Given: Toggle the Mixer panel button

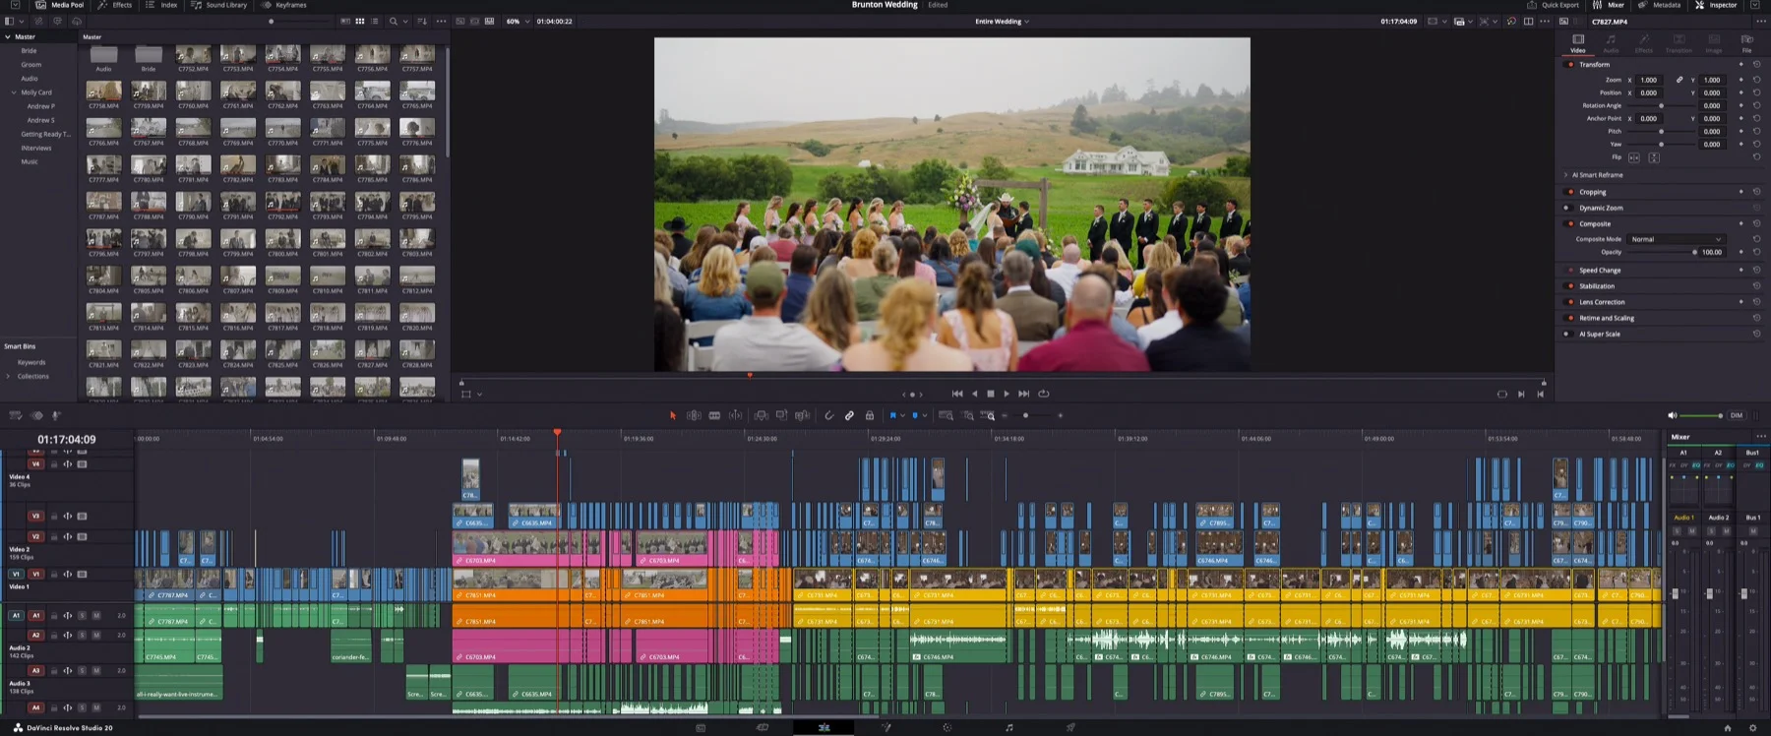Looking at the screenshot, I should click(1609, 5).
